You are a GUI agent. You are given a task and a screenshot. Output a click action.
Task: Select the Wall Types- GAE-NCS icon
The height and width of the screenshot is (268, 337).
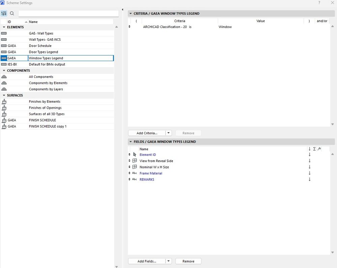[x=4, y=40]
